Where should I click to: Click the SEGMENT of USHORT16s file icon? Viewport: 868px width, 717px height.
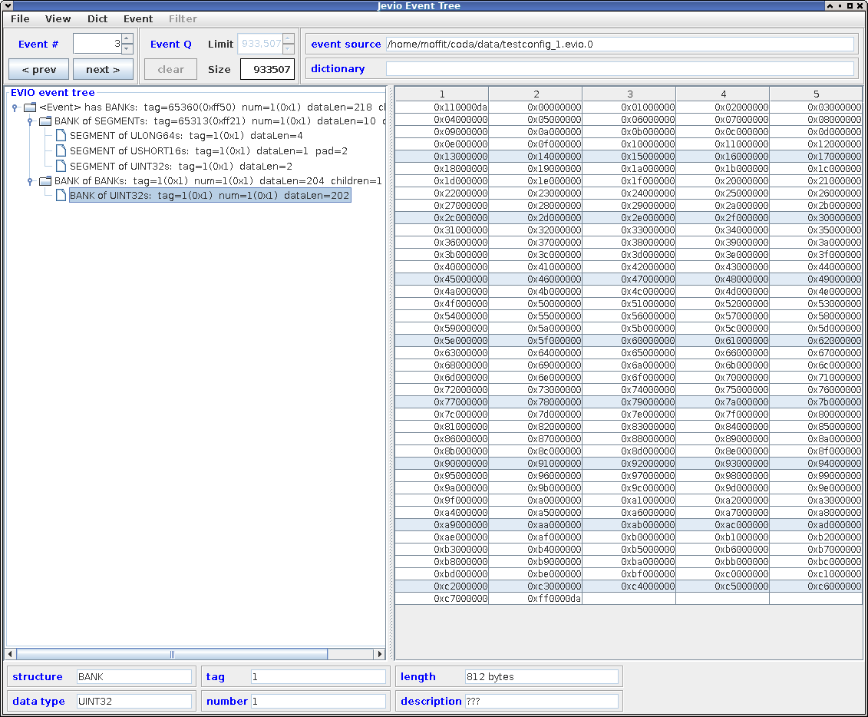[61, 151]
